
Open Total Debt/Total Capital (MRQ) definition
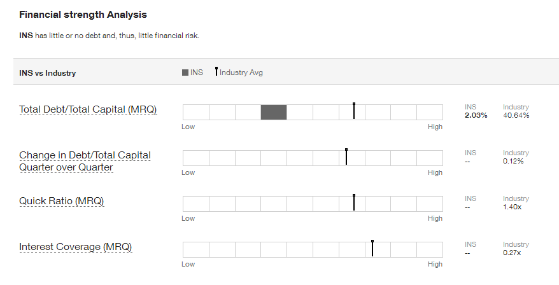(88, 109)
